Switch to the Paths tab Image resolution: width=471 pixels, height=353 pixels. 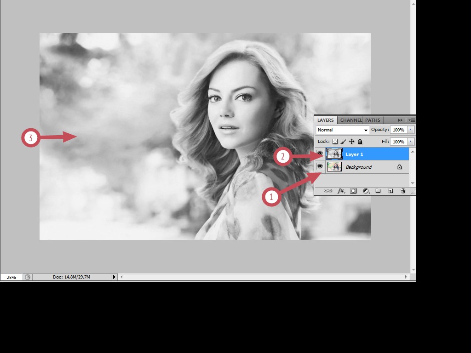click(373, 120)
